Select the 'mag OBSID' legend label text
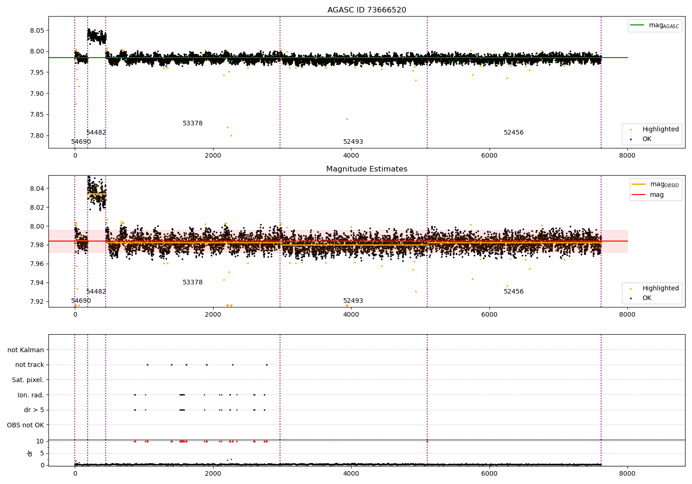 pyautogui.click(x=664, y=184)
